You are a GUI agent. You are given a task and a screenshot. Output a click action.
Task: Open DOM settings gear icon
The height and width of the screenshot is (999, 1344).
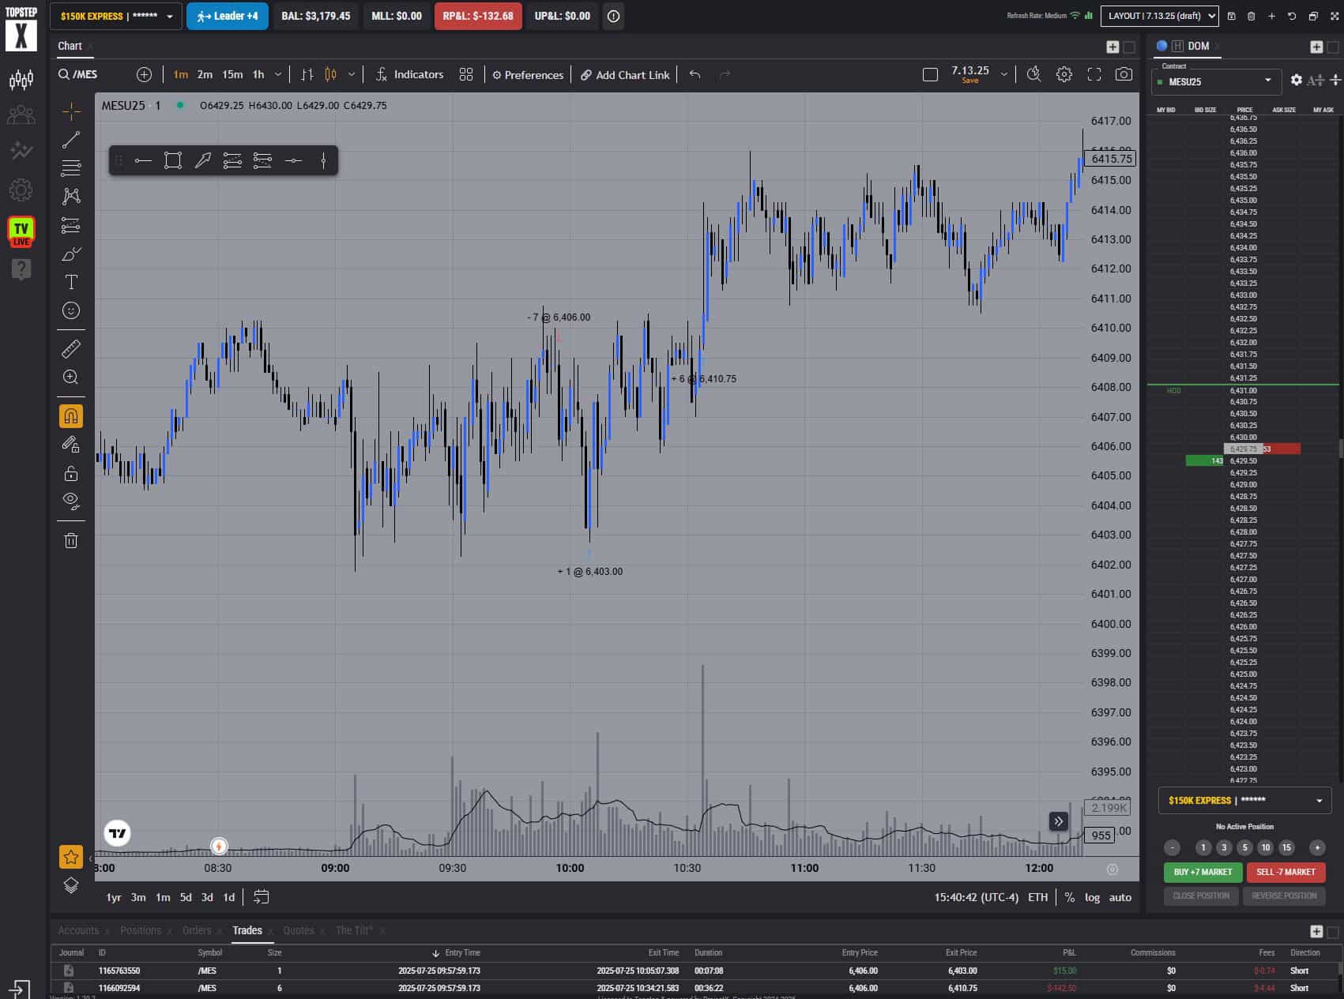(1297, 80)
